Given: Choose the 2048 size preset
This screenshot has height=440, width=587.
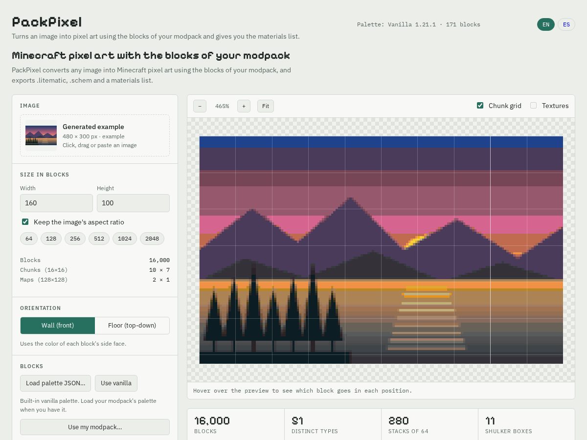Looking at the screenshot, I should pyautogui.click(x=152, y=239).
